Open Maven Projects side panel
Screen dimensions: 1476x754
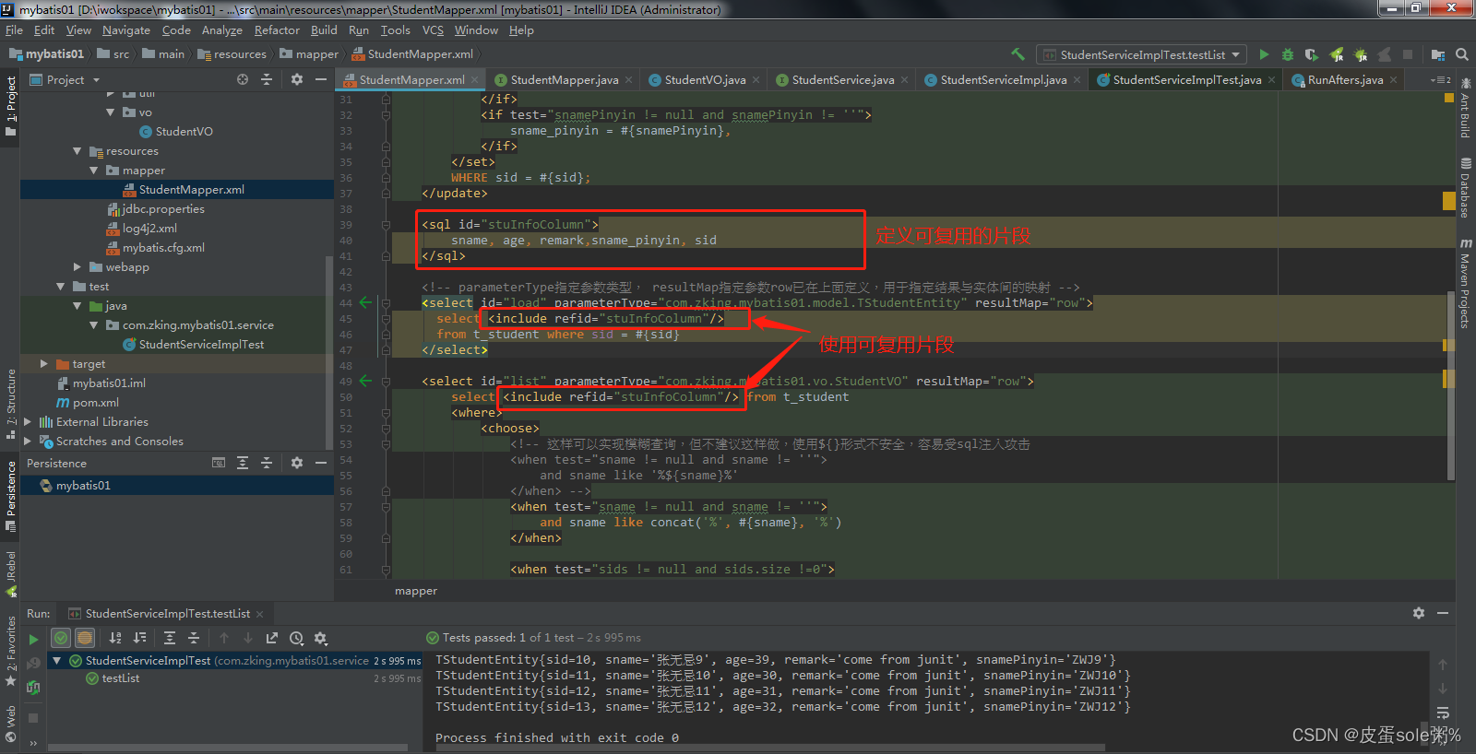(1465, 284)
